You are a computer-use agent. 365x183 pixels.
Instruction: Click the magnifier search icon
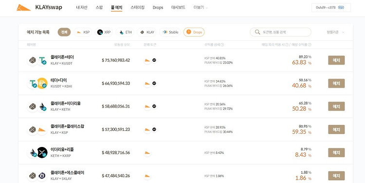[x=257, y=32]
